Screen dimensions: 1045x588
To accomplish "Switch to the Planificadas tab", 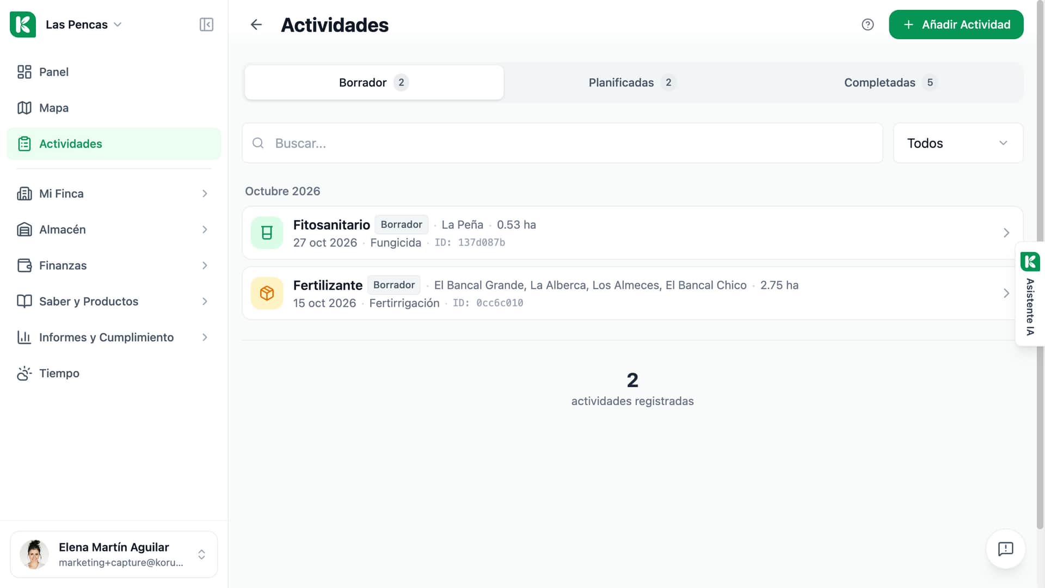I will click(632, 82).
